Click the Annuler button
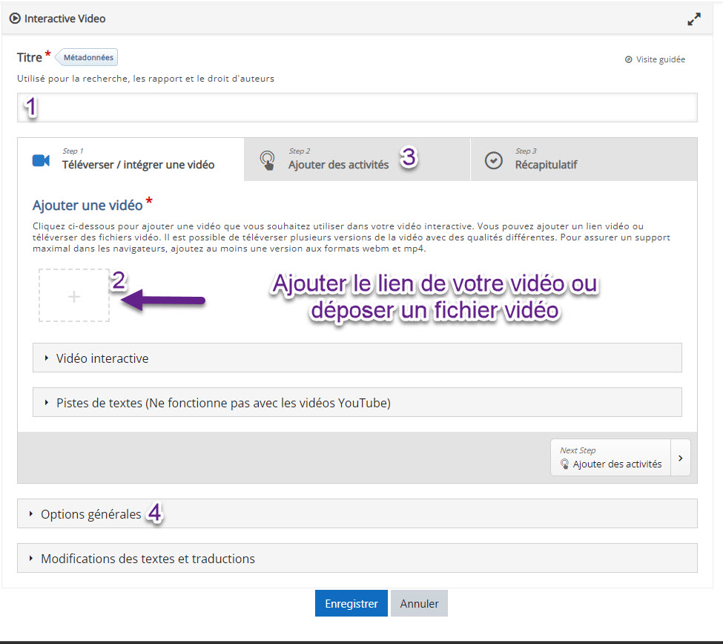Image resolution: width=723 pixels, height=644 pixels. (419, 603)
